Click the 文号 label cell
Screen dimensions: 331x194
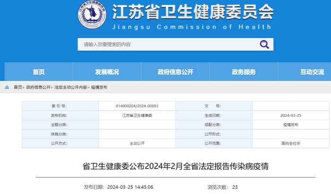pyautogui.click(x=214, y=106)
